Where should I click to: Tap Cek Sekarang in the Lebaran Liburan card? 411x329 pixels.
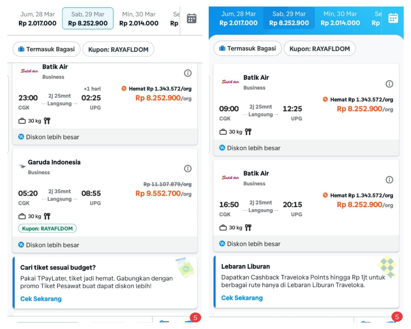coord(242,298)
